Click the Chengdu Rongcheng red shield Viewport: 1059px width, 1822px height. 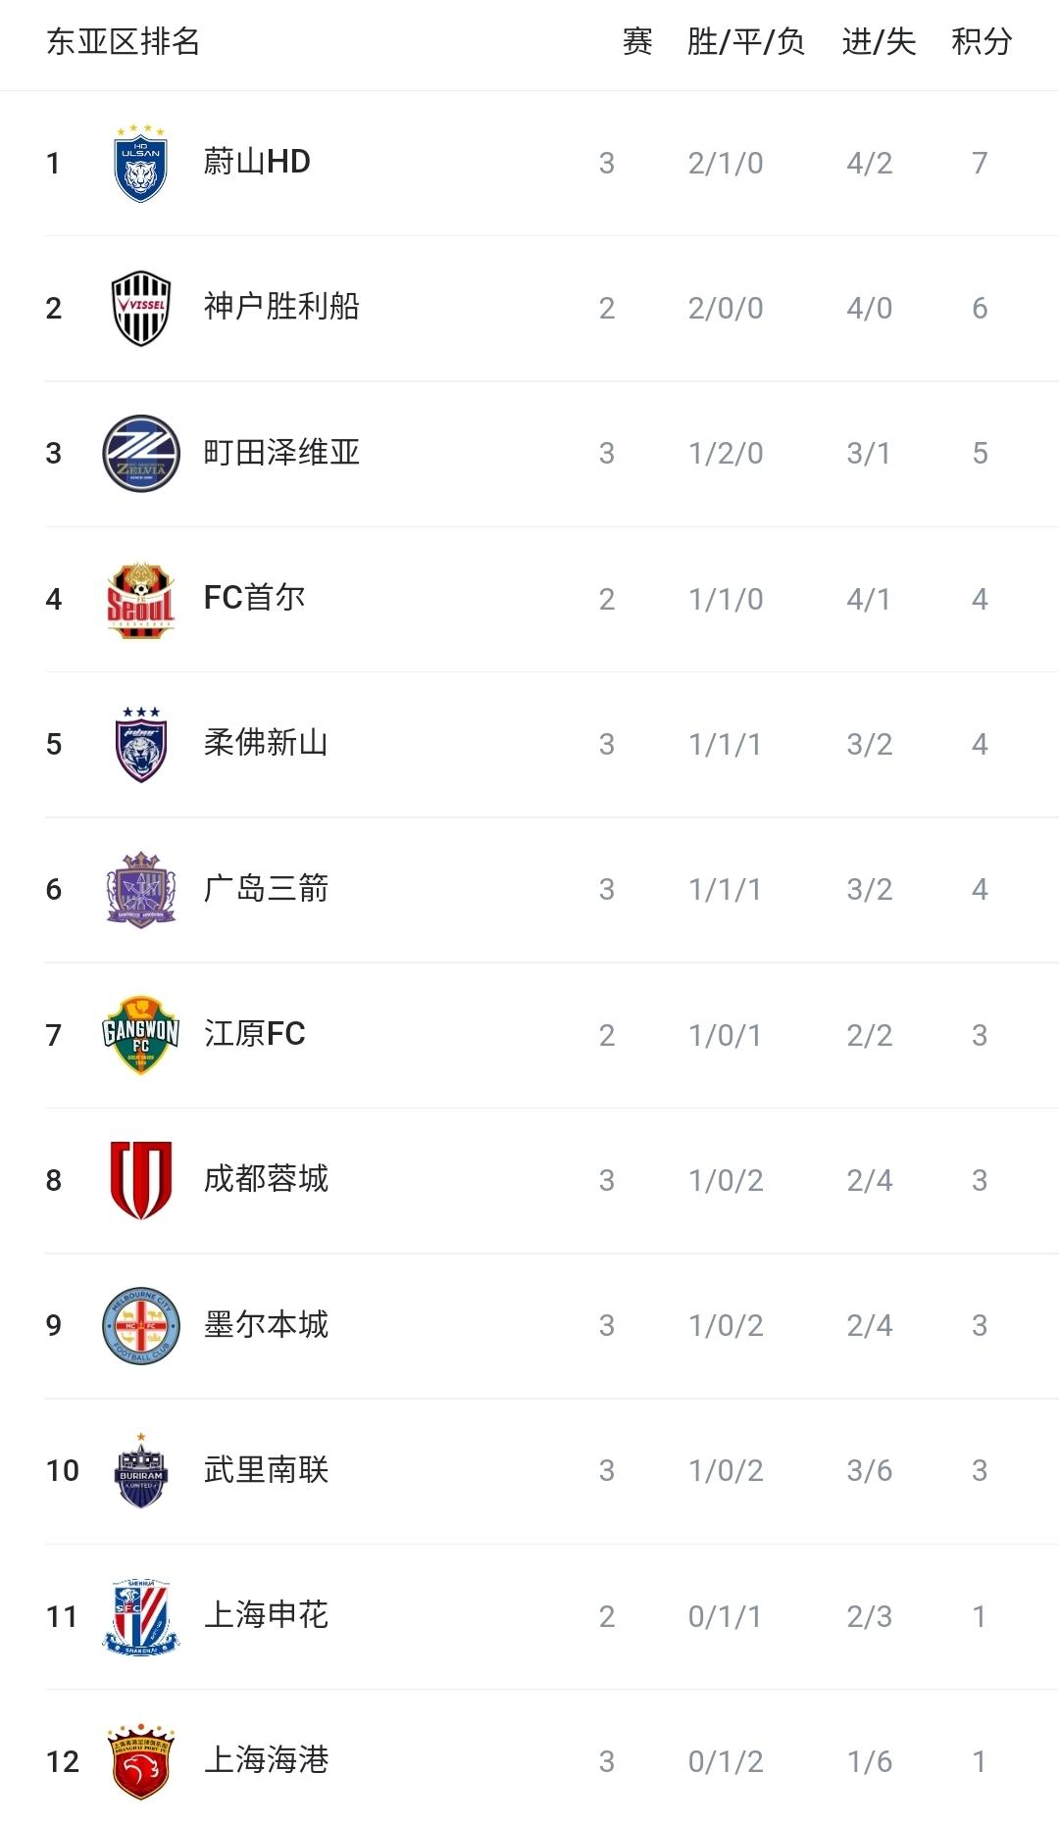[141, 1180]
